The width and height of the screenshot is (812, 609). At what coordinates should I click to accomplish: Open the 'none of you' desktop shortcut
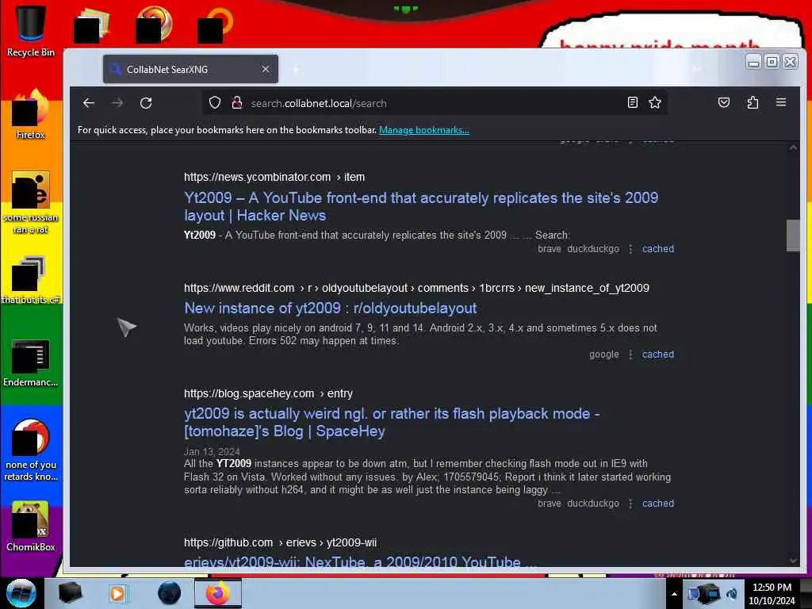point(31,450)
